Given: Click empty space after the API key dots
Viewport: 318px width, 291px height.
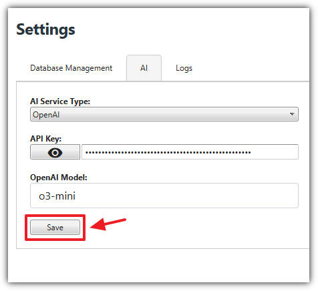Looking at the screenshot, I should coord(275,152).
